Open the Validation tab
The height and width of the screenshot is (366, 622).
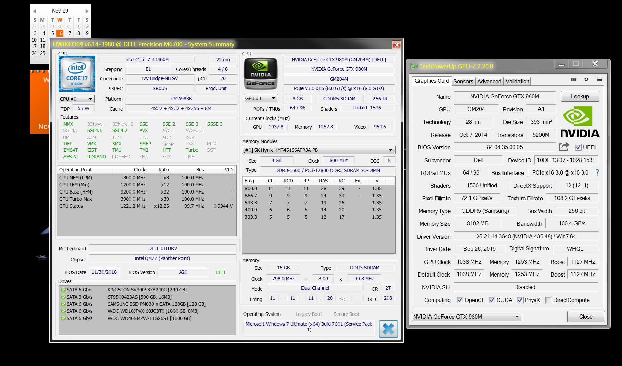517,81
